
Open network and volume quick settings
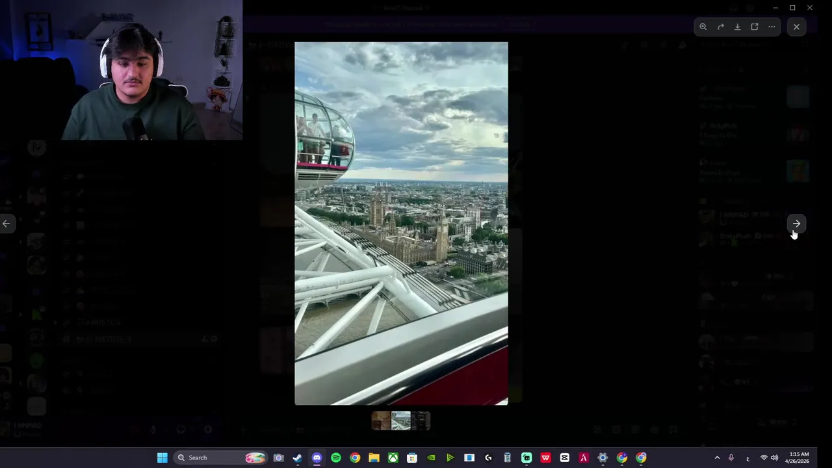(x=769, y=458)
